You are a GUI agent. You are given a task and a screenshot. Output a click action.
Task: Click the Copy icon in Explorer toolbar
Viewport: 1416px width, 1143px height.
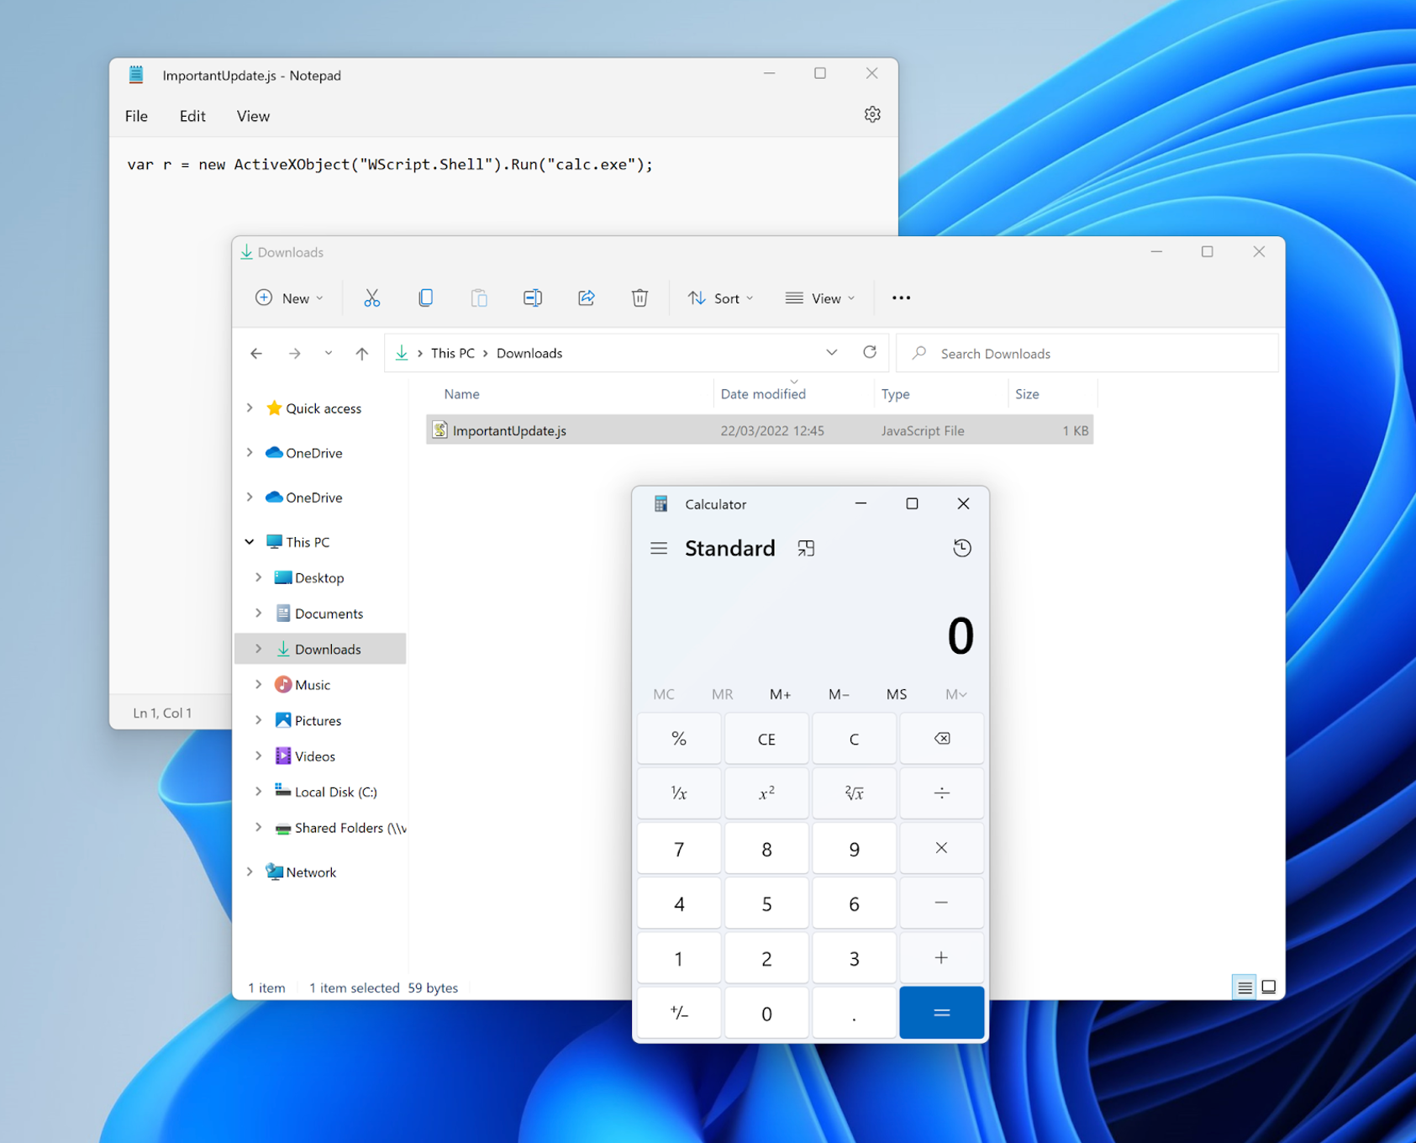[x=425, y=298]
